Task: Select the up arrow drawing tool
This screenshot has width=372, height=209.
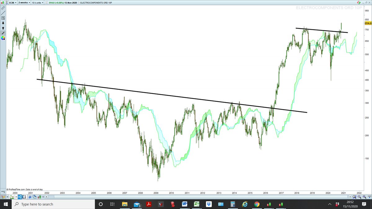Action: click(3, 28)
